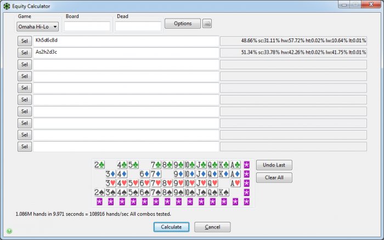
Task: Click the green help icon at bottom left
Action: 9,231
